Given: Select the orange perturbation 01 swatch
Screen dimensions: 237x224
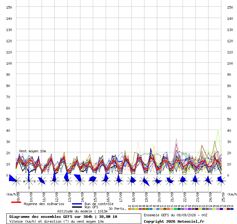Looking at the screenshot, I should point(129,209).
